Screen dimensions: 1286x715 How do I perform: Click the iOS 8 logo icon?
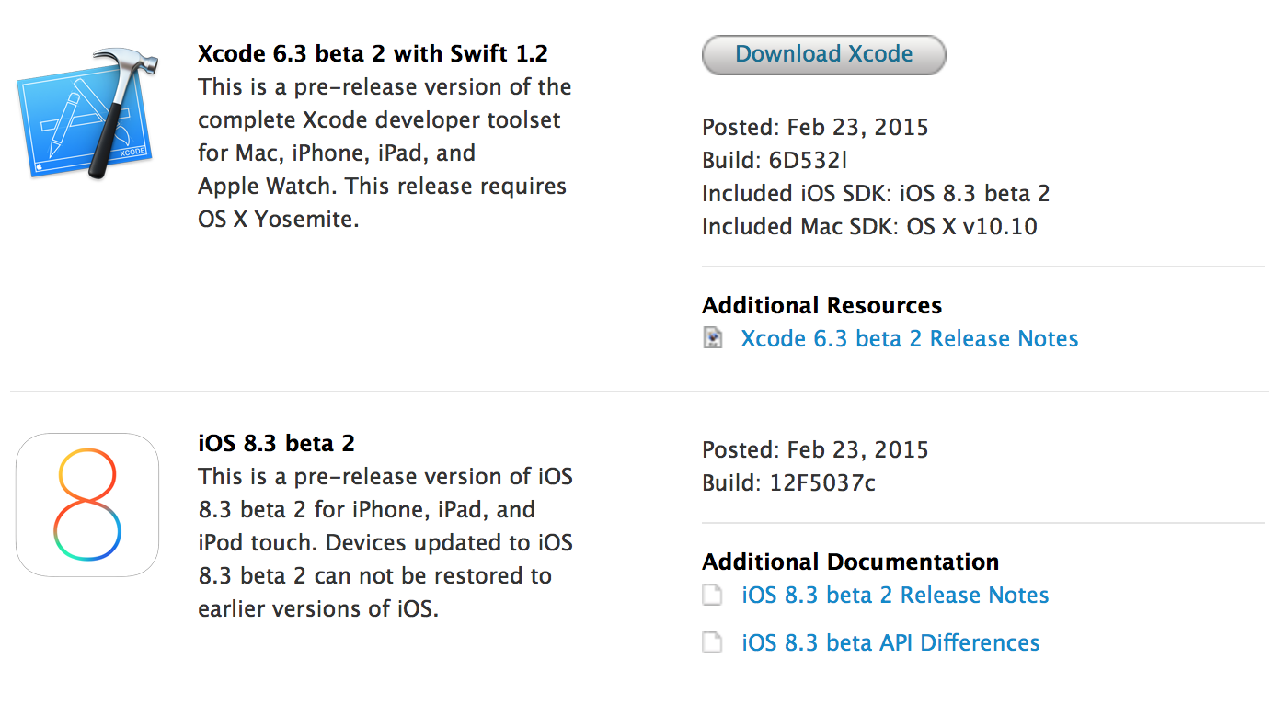click(87, 505)
